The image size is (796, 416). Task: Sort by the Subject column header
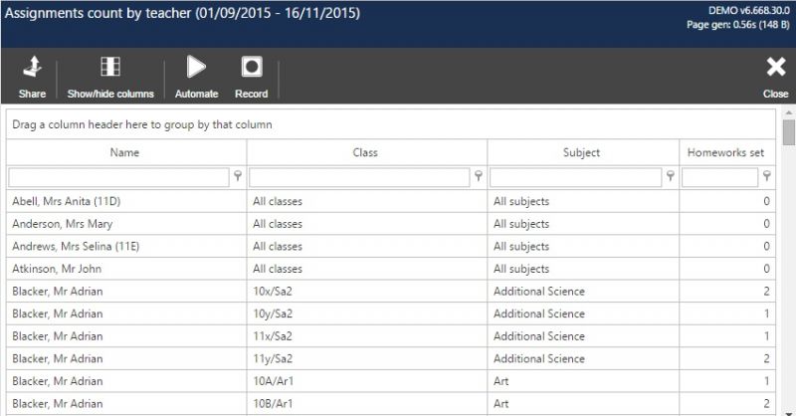coord(583,152)
